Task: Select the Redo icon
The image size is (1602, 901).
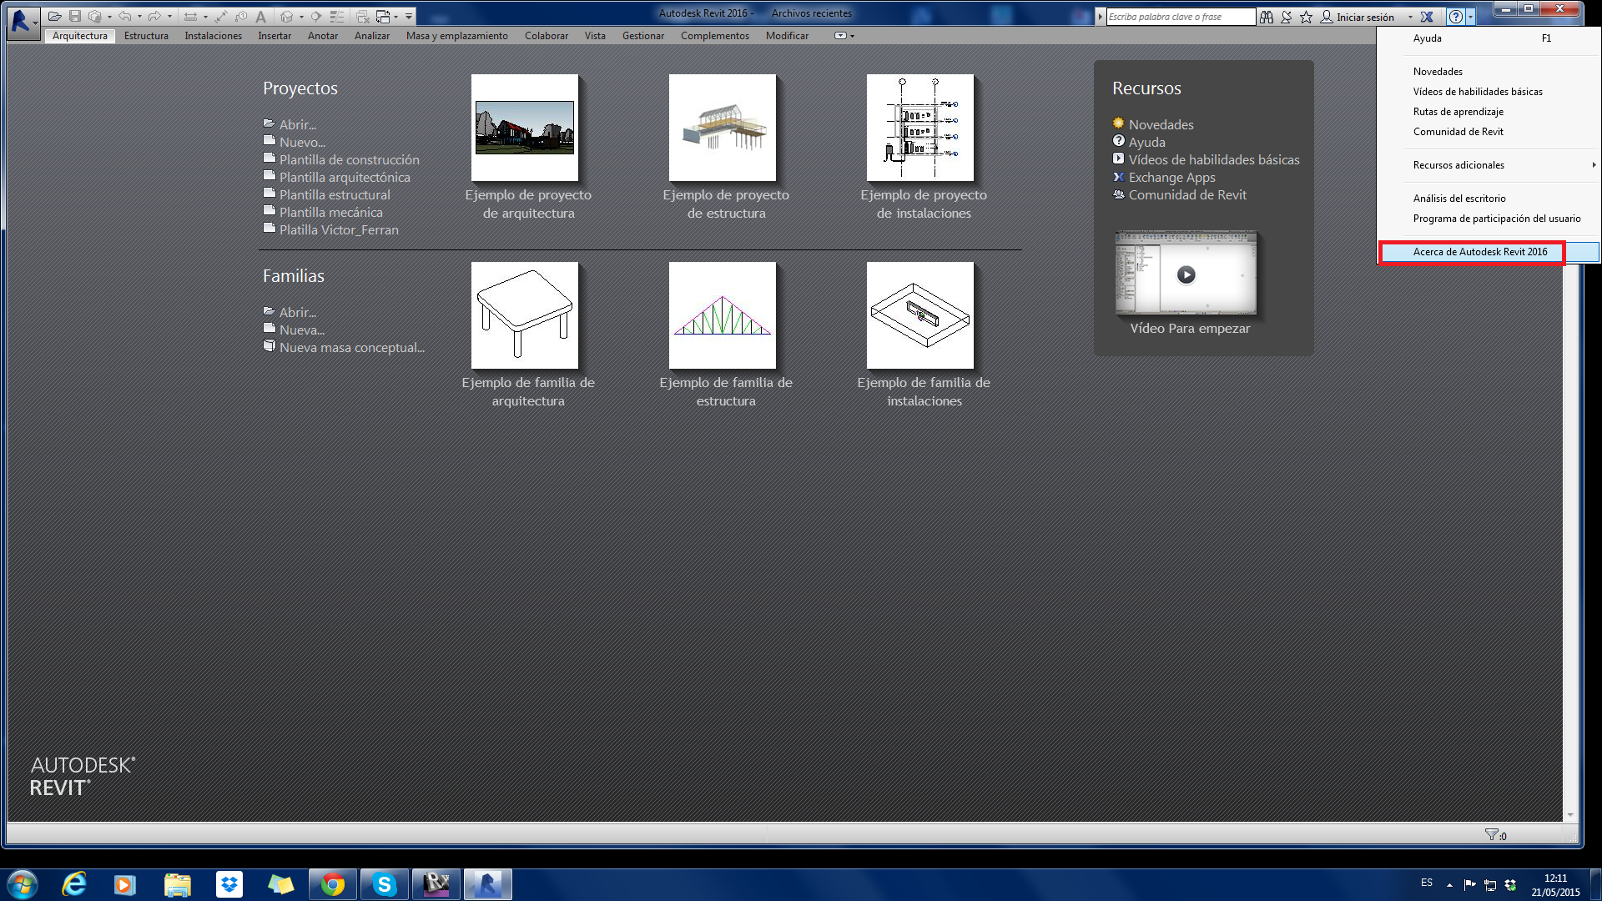Action: click(x=155, y=15)
